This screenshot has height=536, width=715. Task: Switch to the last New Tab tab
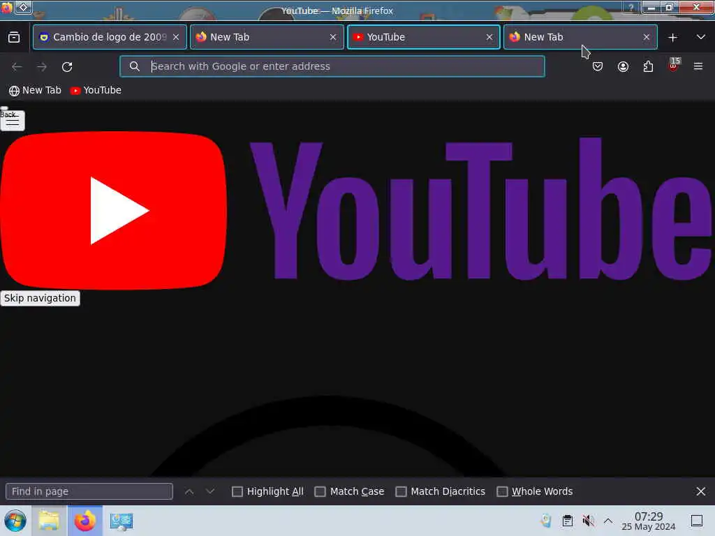[580, 37]
